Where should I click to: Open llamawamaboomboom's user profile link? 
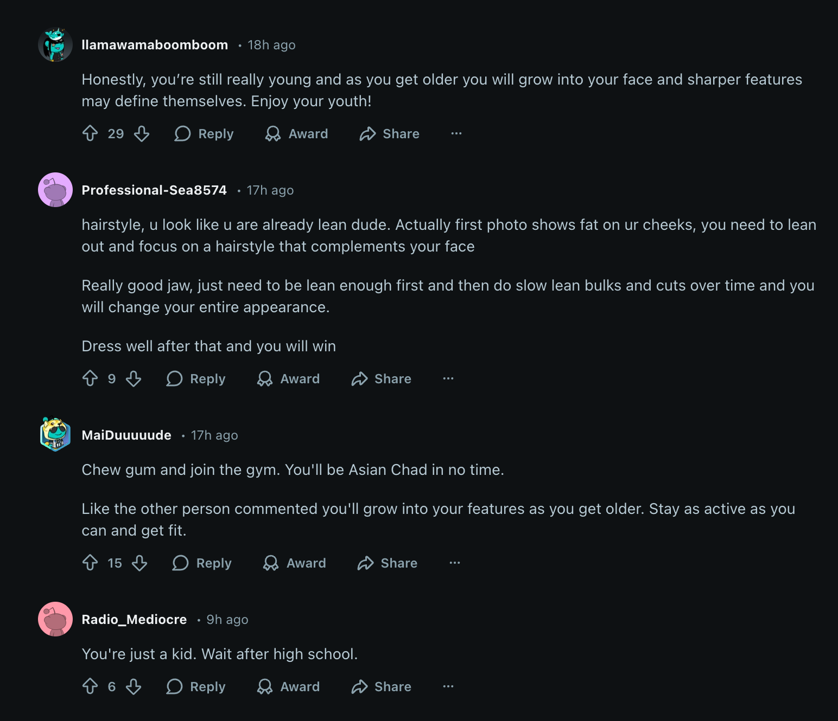point(155,45)
